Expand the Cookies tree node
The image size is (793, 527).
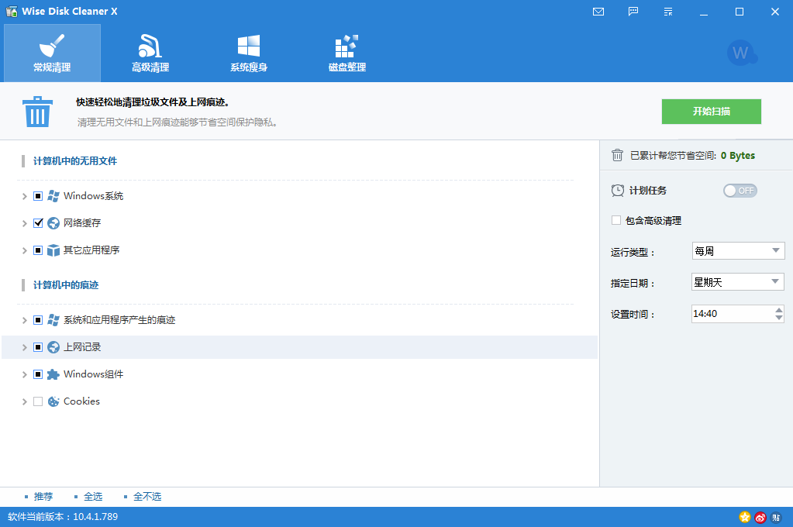pos(24,401)
